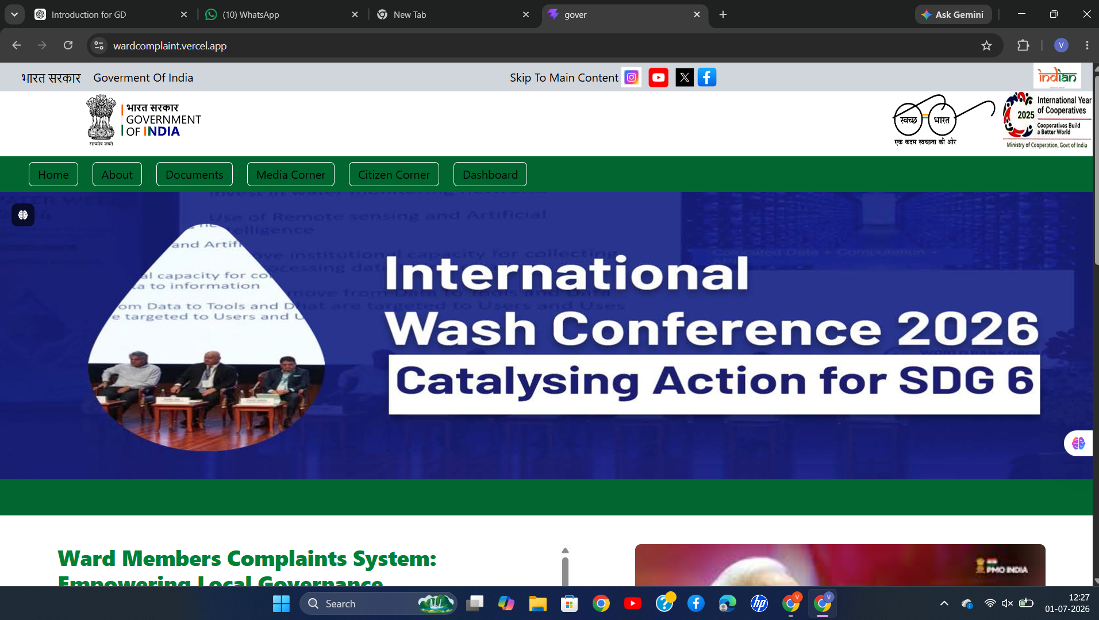
Task: Click the page vertical scrollbar thumb
Action: [x=1096, y=170]
